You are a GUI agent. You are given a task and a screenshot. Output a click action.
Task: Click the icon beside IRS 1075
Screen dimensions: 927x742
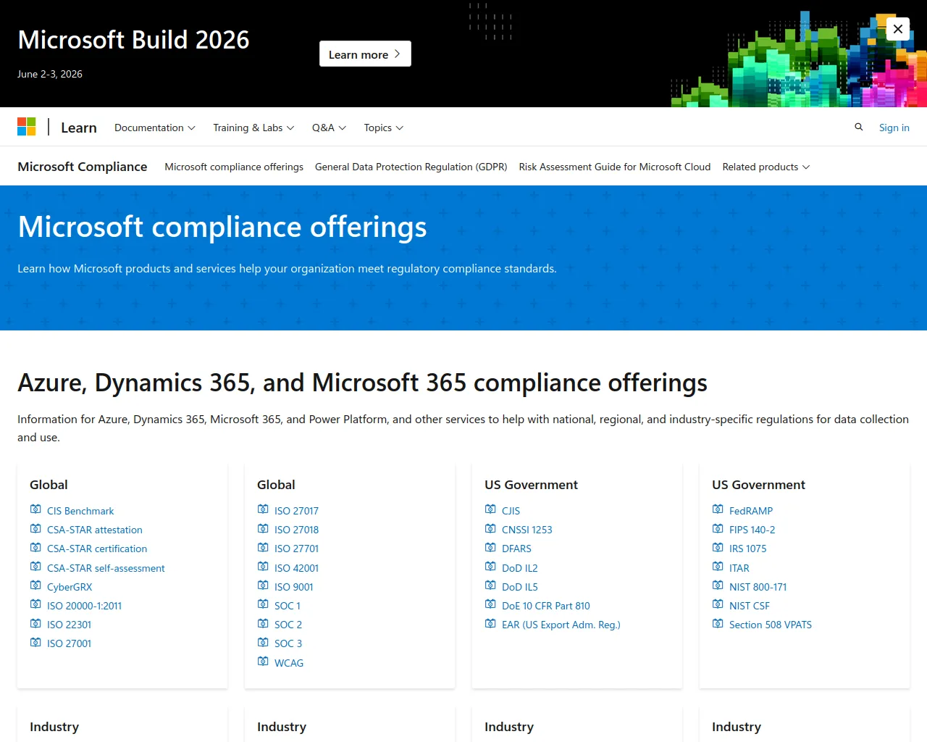(x=718, y=547)
